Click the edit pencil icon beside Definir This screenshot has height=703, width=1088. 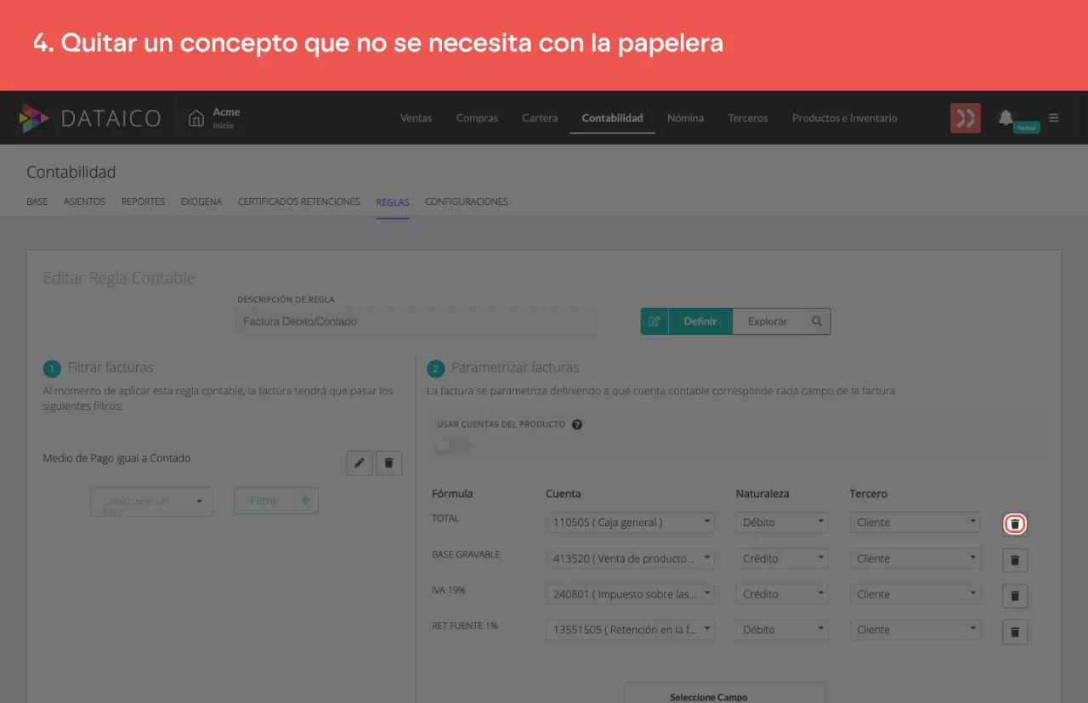[654, 321]
